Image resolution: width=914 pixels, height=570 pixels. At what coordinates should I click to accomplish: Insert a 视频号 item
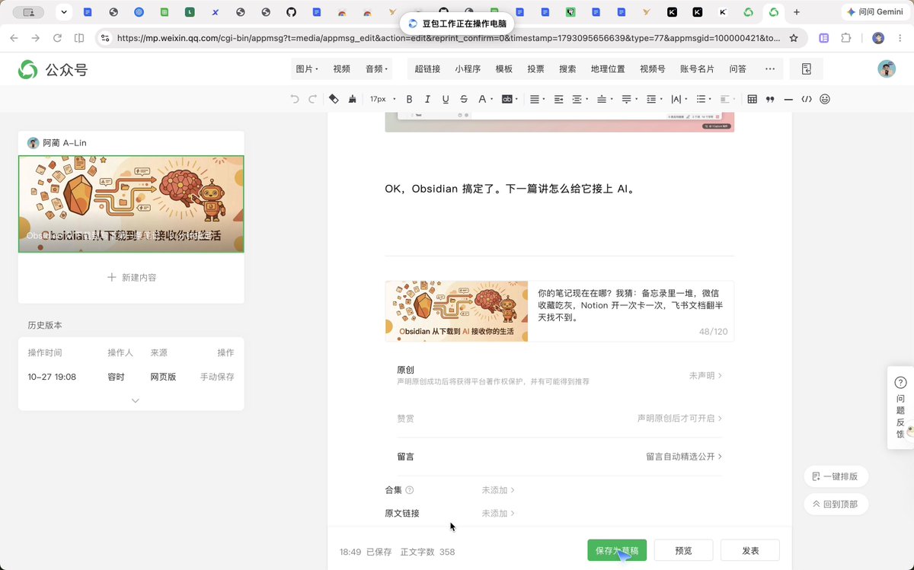[x=652, y=68]
